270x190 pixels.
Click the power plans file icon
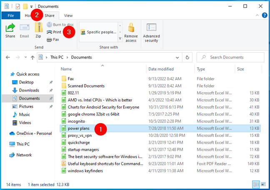tap(64, 128)
